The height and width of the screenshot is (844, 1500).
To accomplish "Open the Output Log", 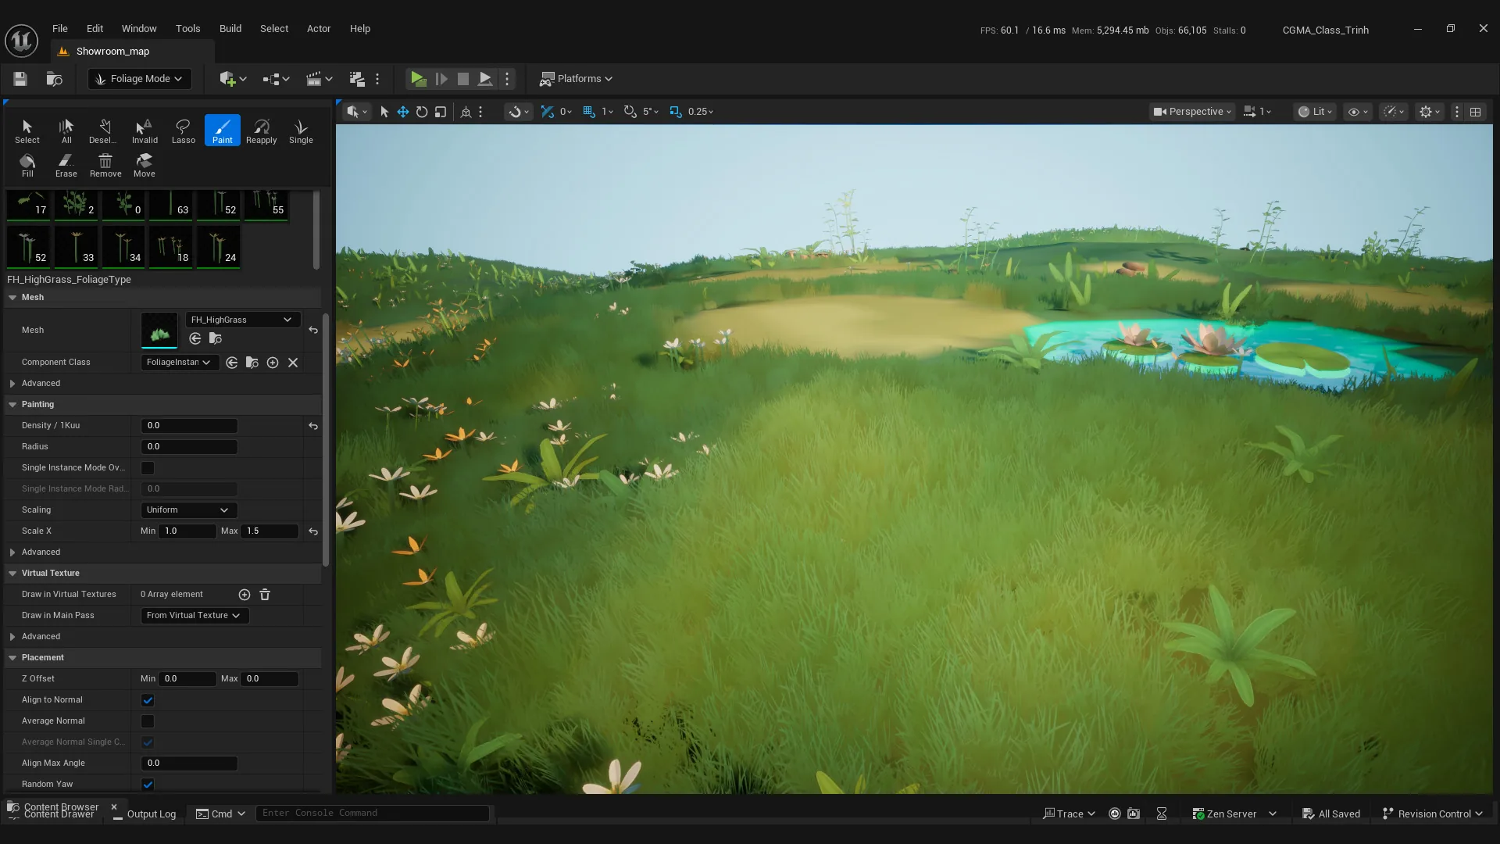I will pyautogui.click(x=145, y=814).
